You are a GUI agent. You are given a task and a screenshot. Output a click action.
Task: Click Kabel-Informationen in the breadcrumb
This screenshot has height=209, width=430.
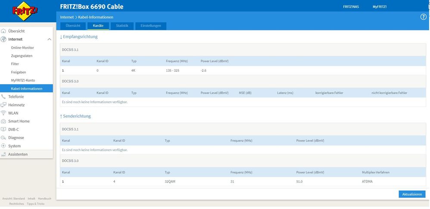96,17
